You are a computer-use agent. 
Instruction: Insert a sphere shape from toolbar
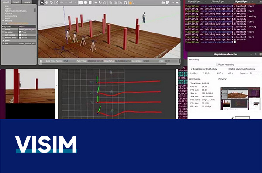(86, 3)
